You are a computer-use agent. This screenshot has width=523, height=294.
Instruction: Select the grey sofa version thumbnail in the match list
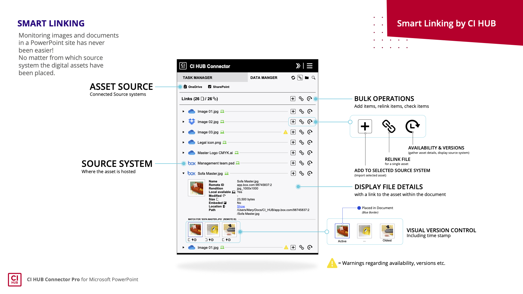(229, 230)
